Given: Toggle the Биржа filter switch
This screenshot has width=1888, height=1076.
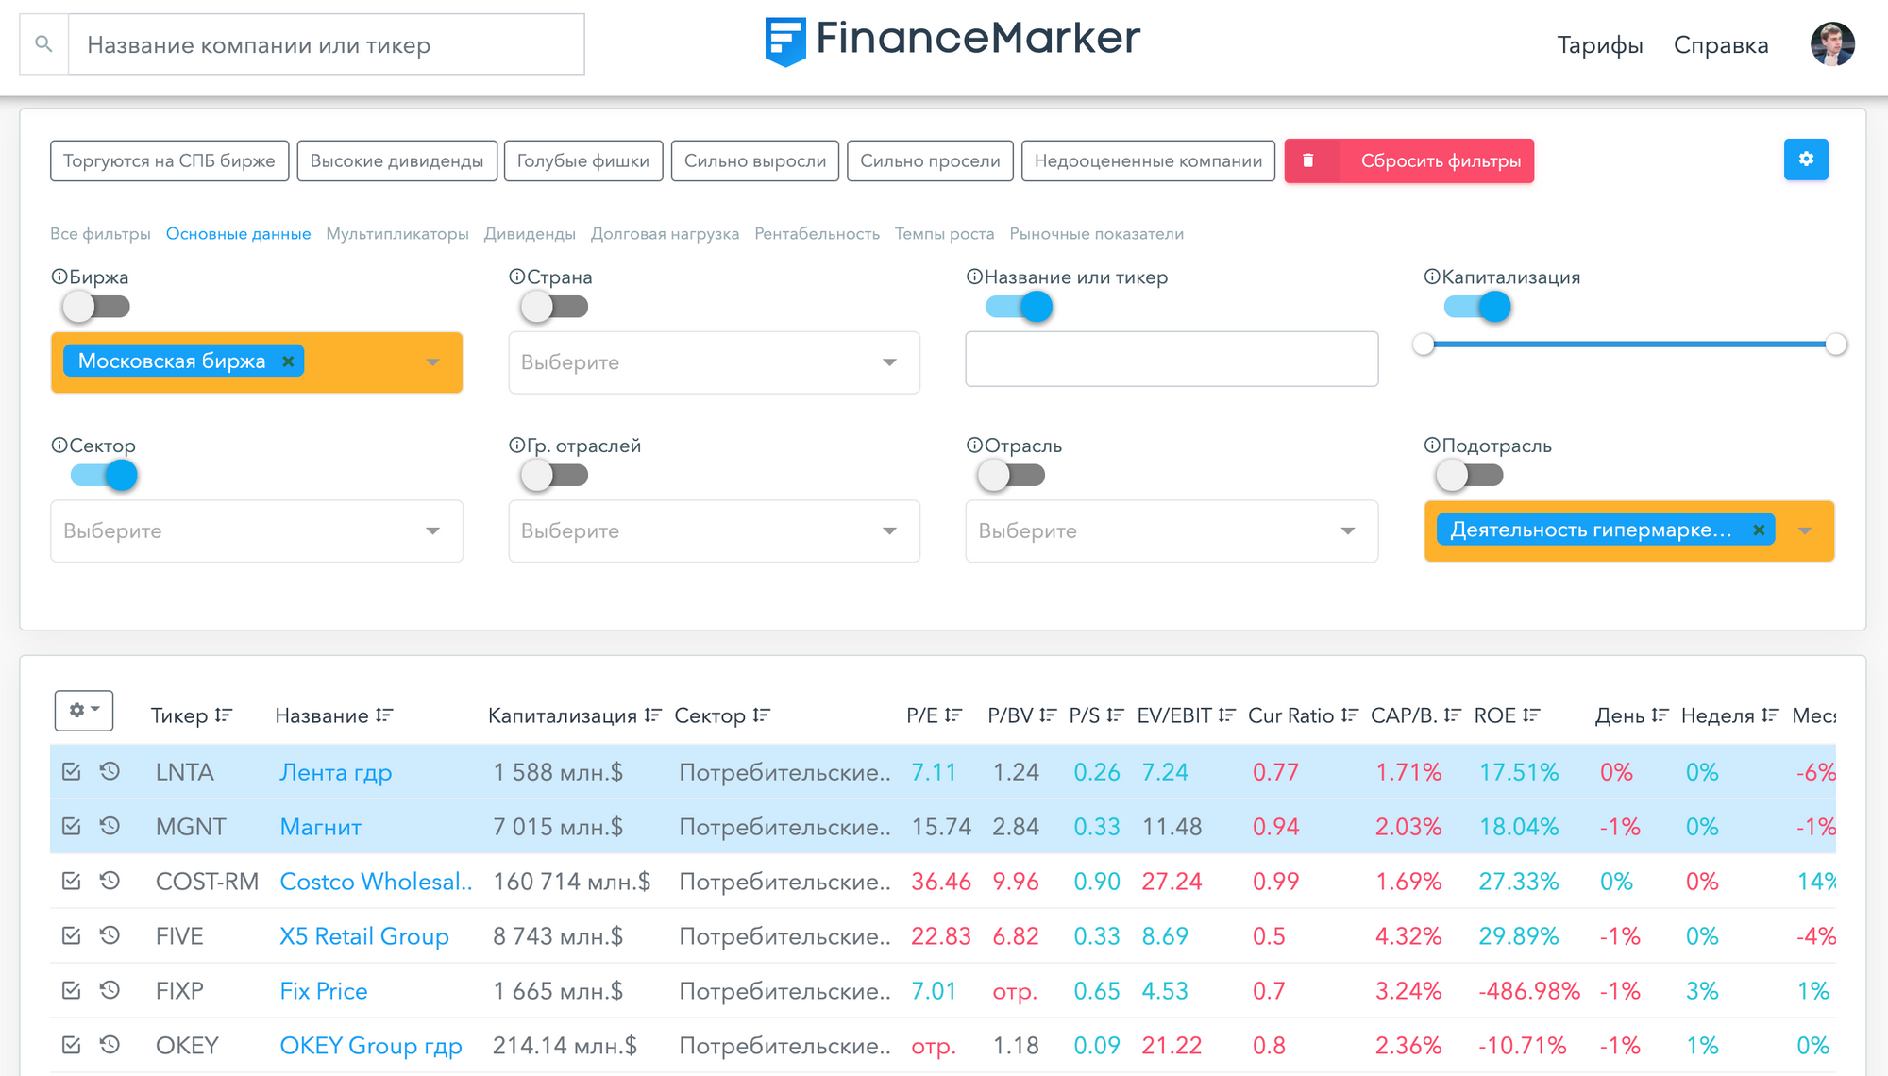Looking at the screenshot, I should coord(95,307).
